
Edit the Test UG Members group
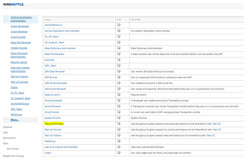pos(119,124)
